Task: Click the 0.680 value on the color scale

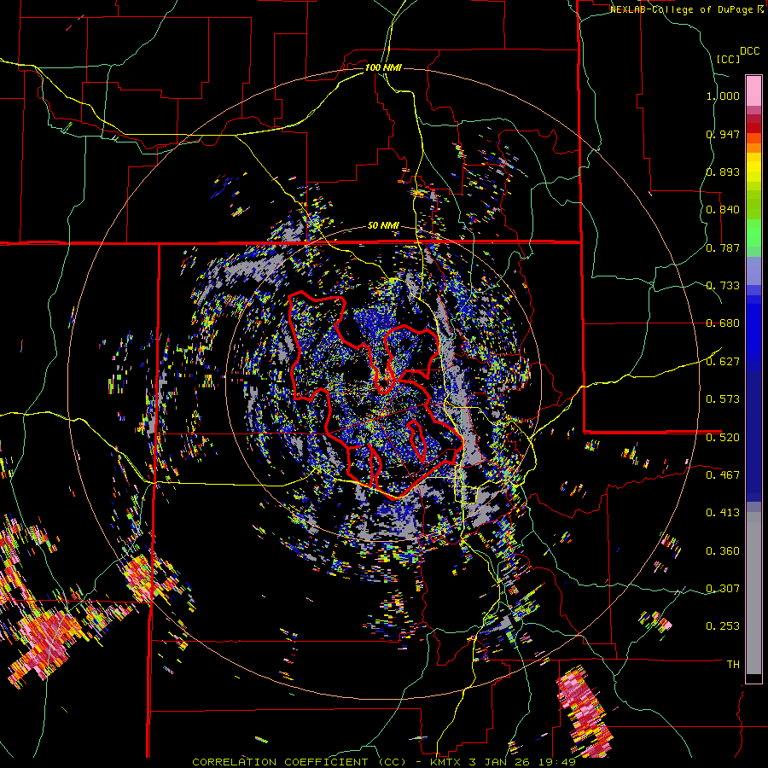Action: click(723, 323)
